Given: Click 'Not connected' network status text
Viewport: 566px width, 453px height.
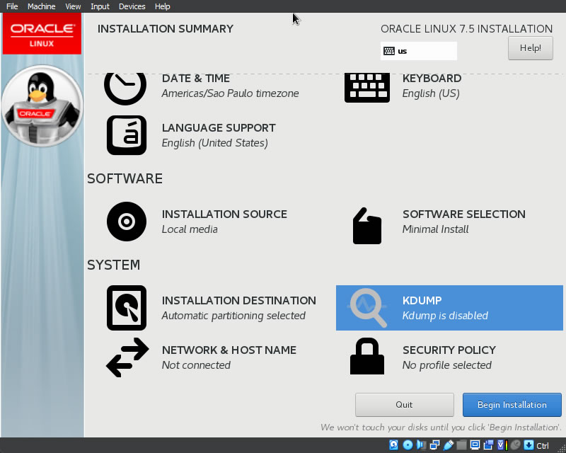Looking at the screenshot, I should click(x=196, y=365).
